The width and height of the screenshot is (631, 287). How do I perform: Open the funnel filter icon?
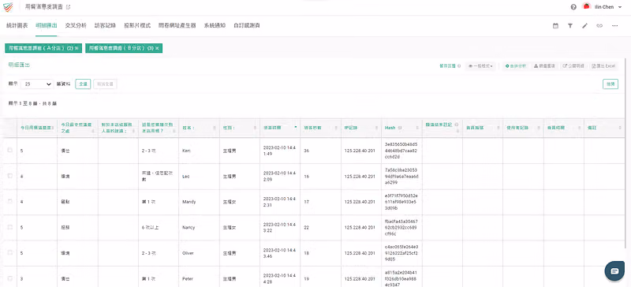[x=570, y=26]
